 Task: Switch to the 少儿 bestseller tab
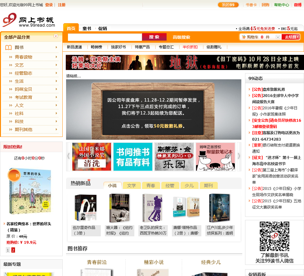click(x=189, y=186)
